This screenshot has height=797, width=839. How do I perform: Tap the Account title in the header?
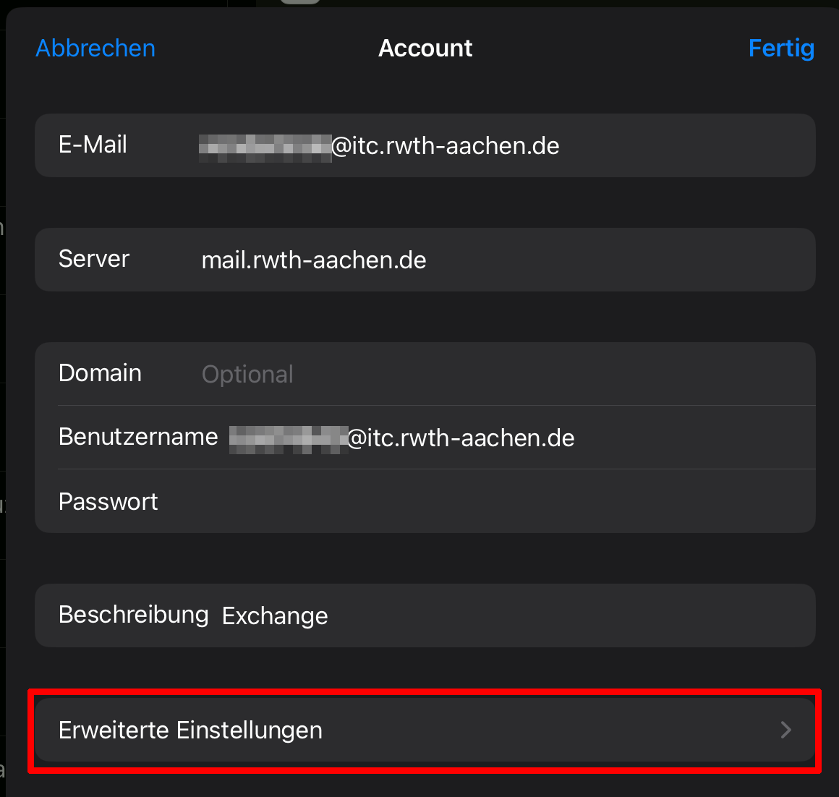tap(425, 48)
